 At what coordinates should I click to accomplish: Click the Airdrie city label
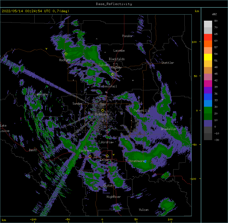pos(107,142)
